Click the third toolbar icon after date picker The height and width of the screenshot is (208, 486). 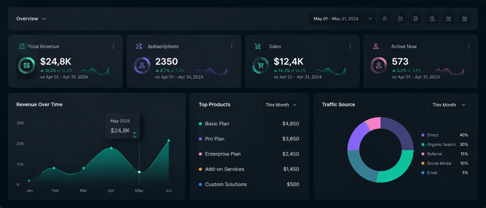[415, 19]
